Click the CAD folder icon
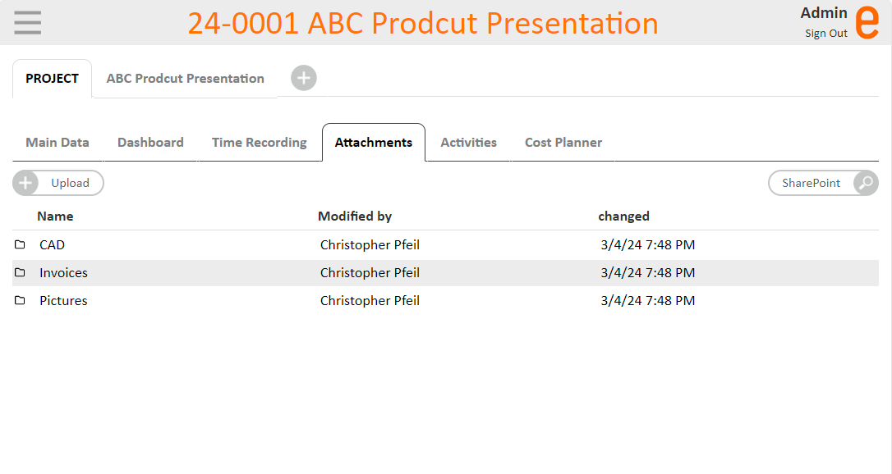The image size is (892, 474). [20, 244]
